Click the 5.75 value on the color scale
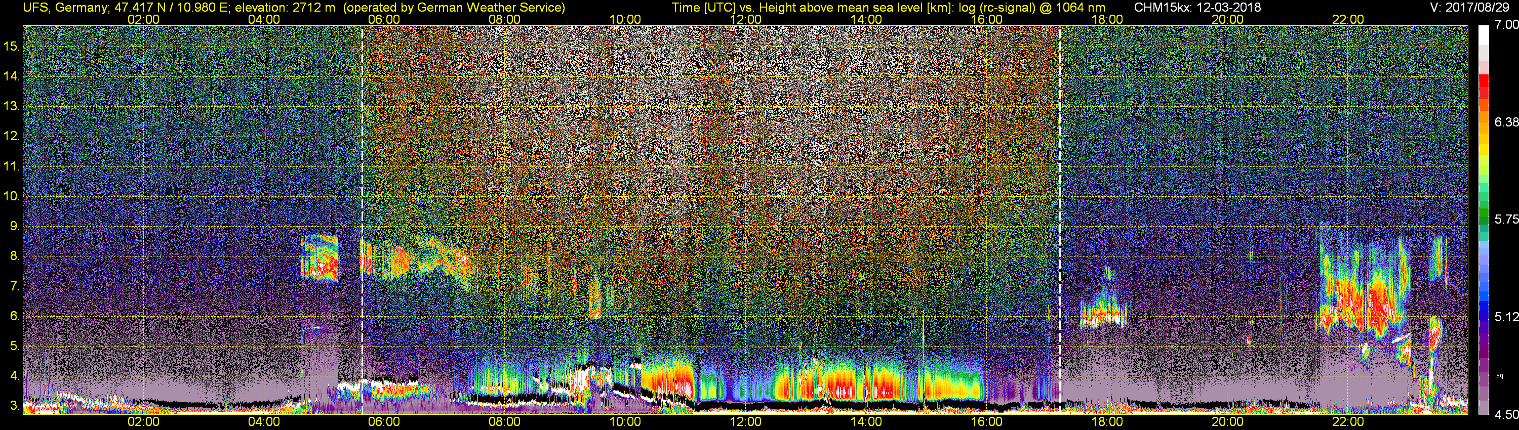 [1506, 219]
